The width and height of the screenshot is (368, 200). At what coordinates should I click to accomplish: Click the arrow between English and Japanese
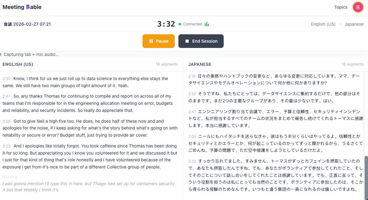[340, 24]
